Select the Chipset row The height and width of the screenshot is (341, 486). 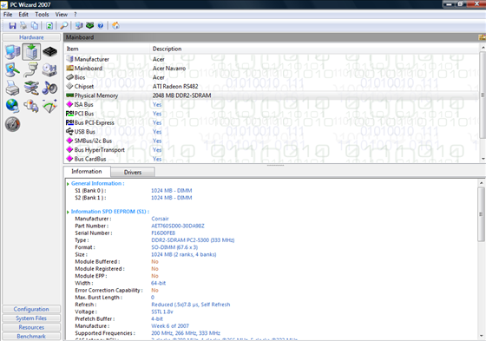(272, 86)
